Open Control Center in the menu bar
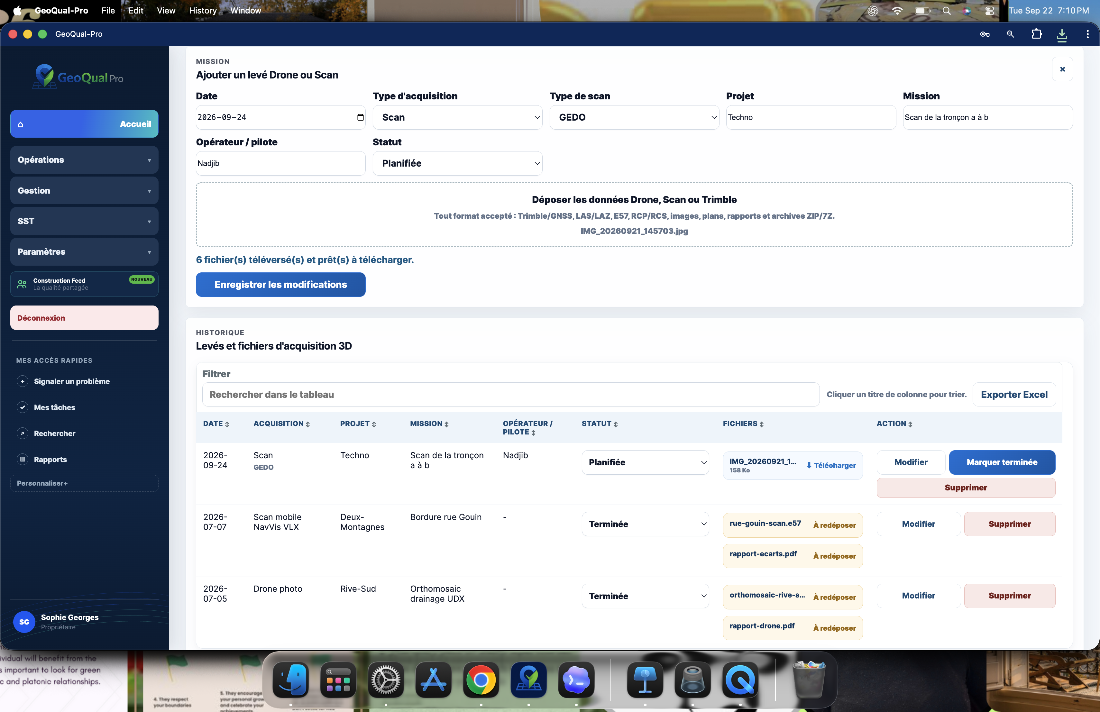 tap(989, 11)
